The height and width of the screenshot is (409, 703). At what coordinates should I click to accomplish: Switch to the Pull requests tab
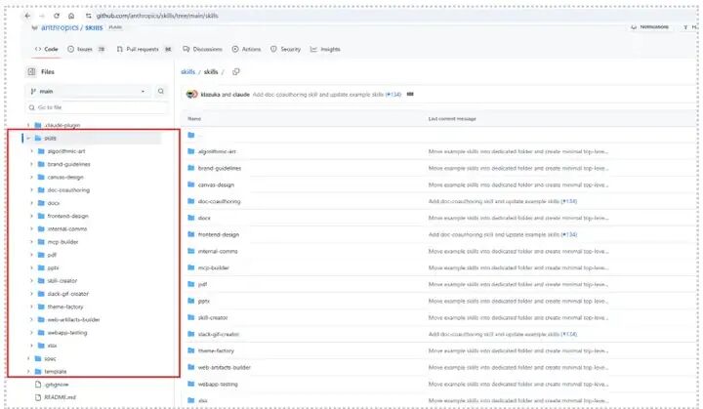click(145, 50)
